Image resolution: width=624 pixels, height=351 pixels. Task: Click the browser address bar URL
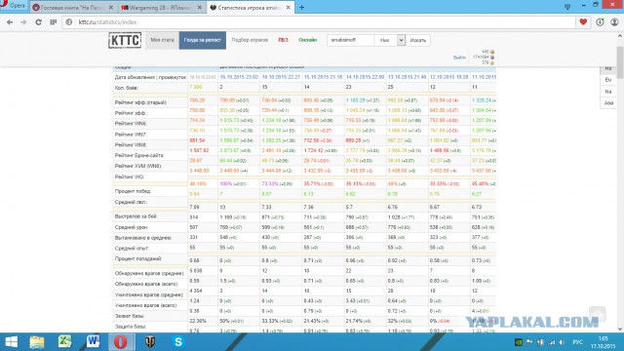(x=107, y=22)
